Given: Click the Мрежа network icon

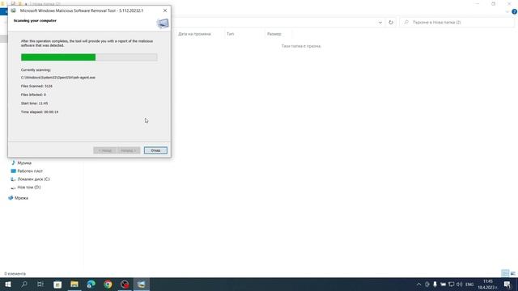Looking at the screenshot, I should point(11,198).
